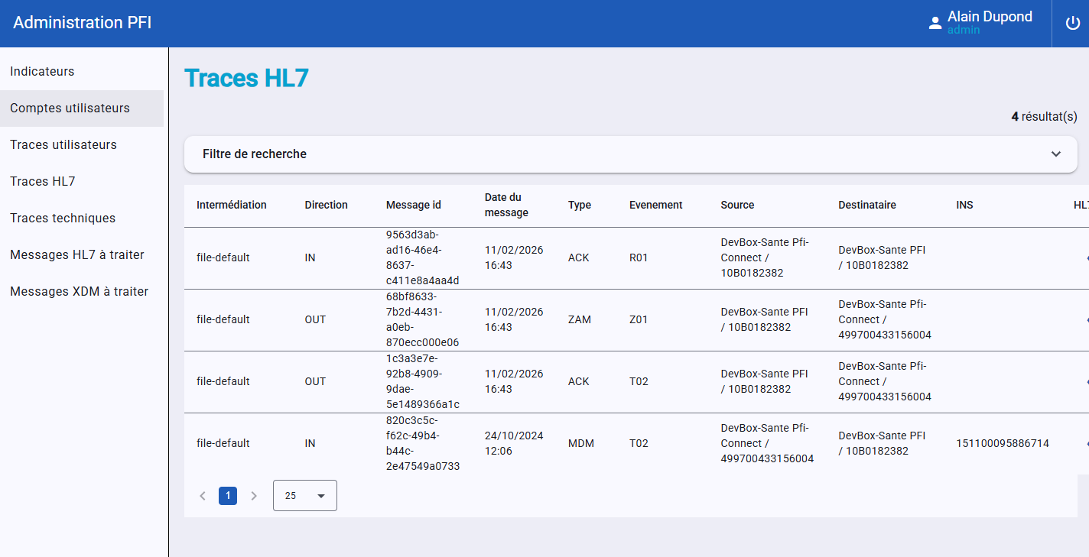The height and width of the screenshot is (557, 1089).
Task: Expand the Filtre de recherche panel chevron
Action: coord(1055,154)
